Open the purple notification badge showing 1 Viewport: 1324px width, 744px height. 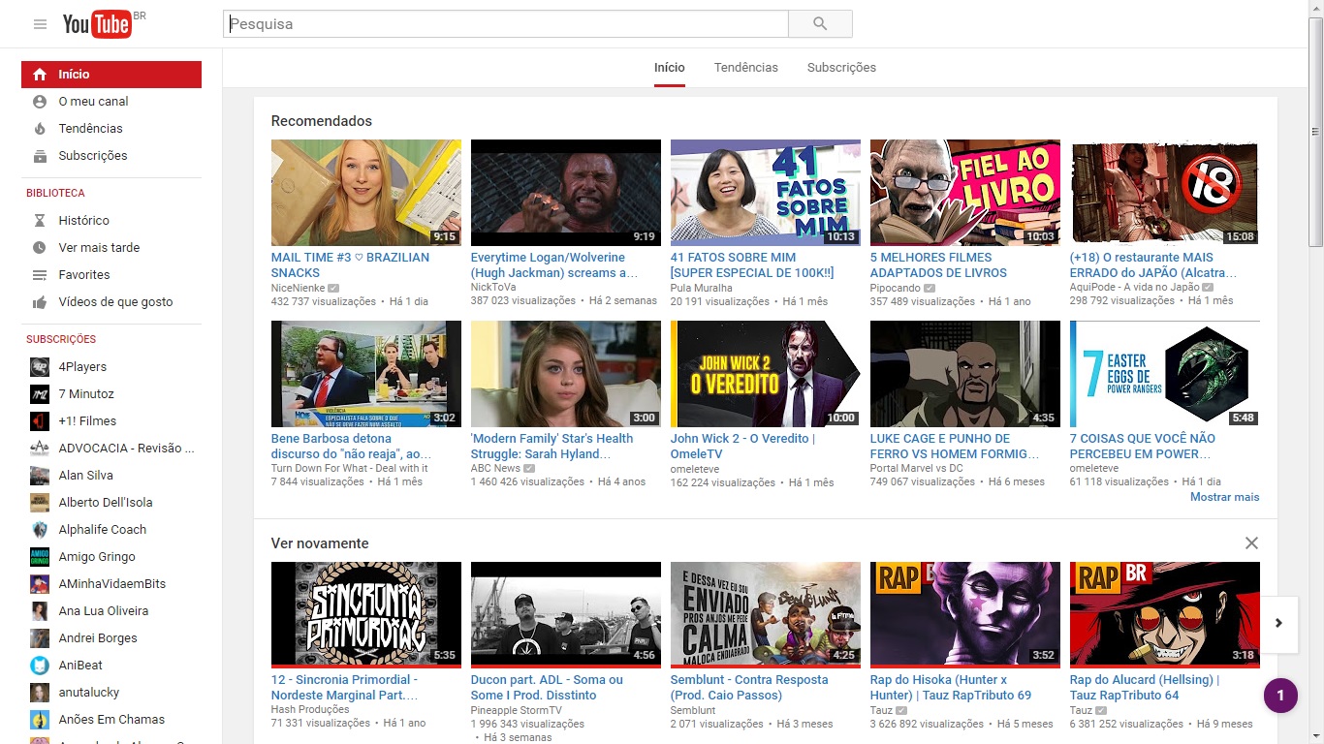tap(1280, 696)
